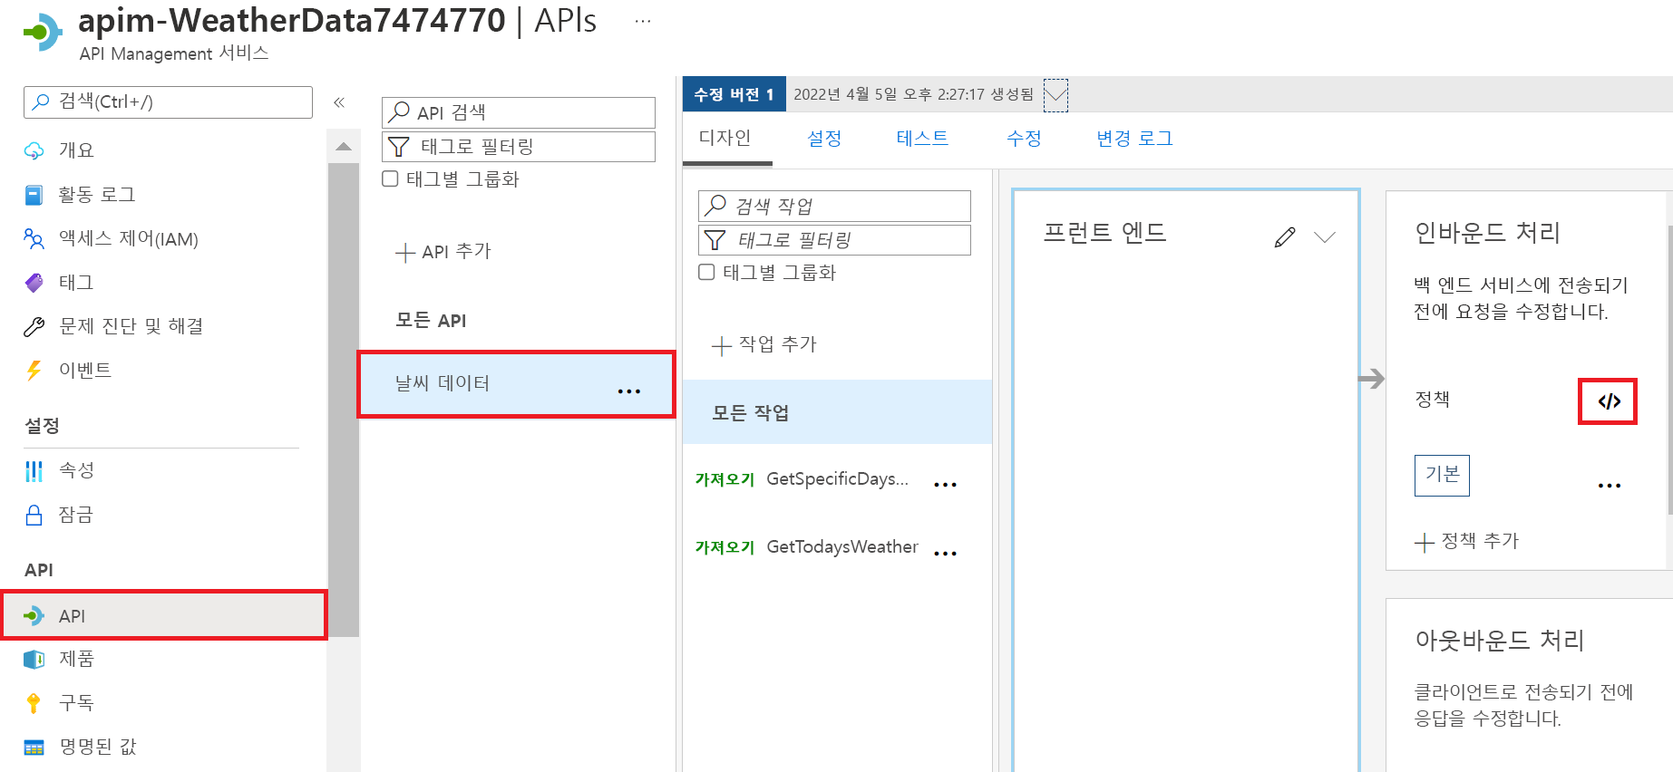Expand the 프런트 엔드 chevron
The height and width of the screenshot is (772, 1673).
click(x=1325, y=237)
